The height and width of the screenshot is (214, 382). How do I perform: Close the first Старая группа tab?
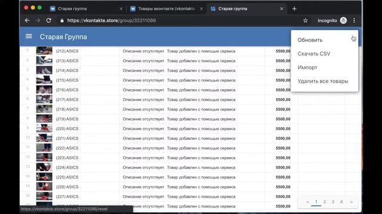click(121, 9)
